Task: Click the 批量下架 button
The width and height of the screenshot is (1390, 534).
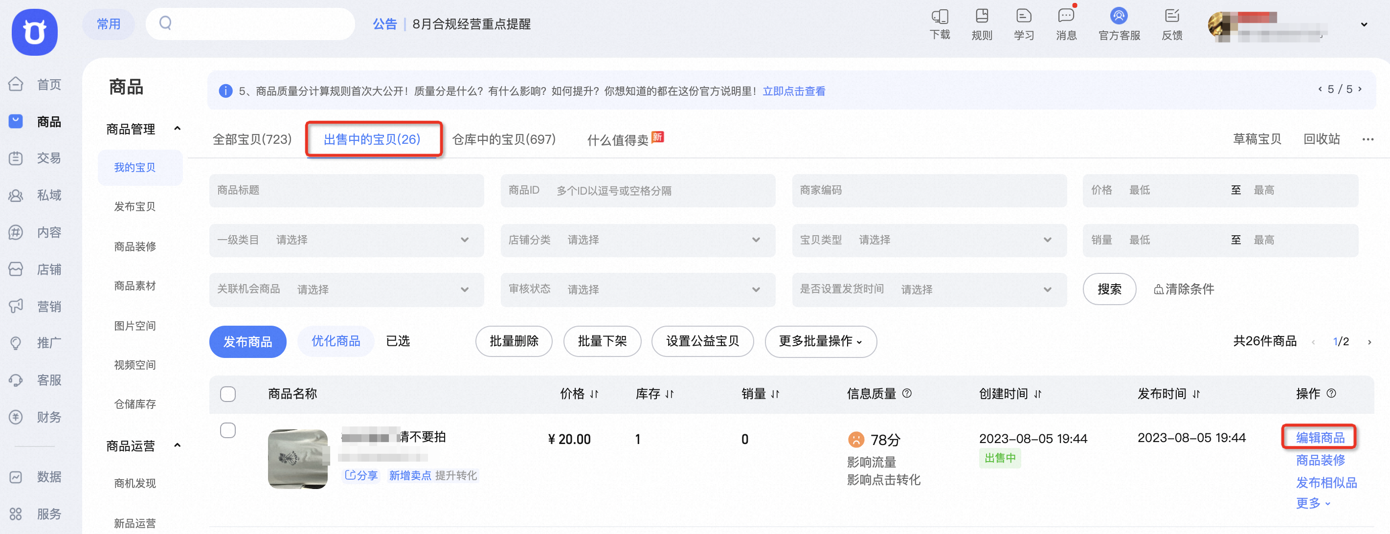Action: click(x=602, y=341)
